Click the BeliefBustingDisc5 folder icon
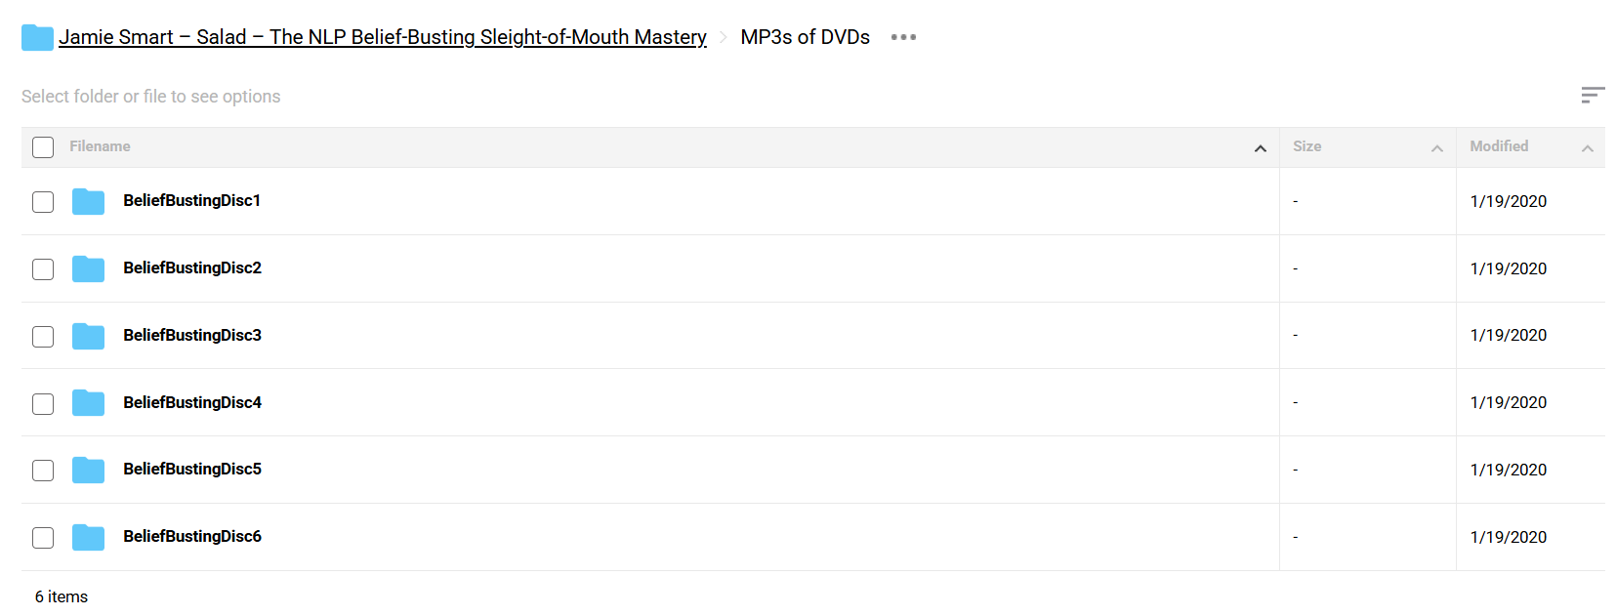 click(88, 470)
